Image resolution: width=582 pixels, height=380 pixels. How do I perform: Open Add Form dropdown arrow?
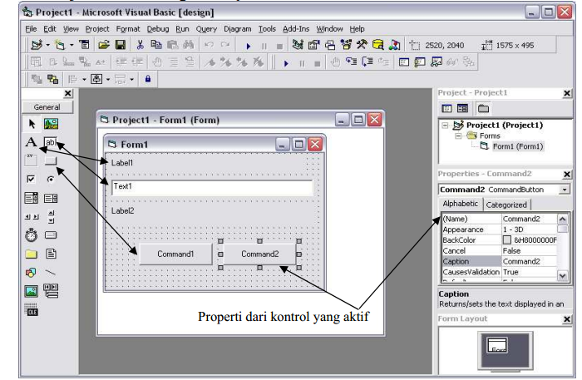point(72,45)
